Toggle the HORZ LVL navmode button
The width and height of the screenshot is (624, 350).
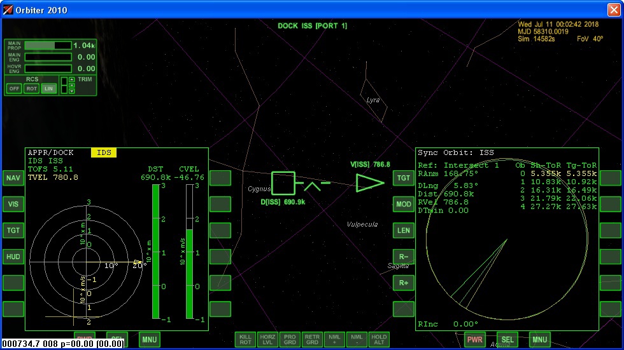point(267,340)
